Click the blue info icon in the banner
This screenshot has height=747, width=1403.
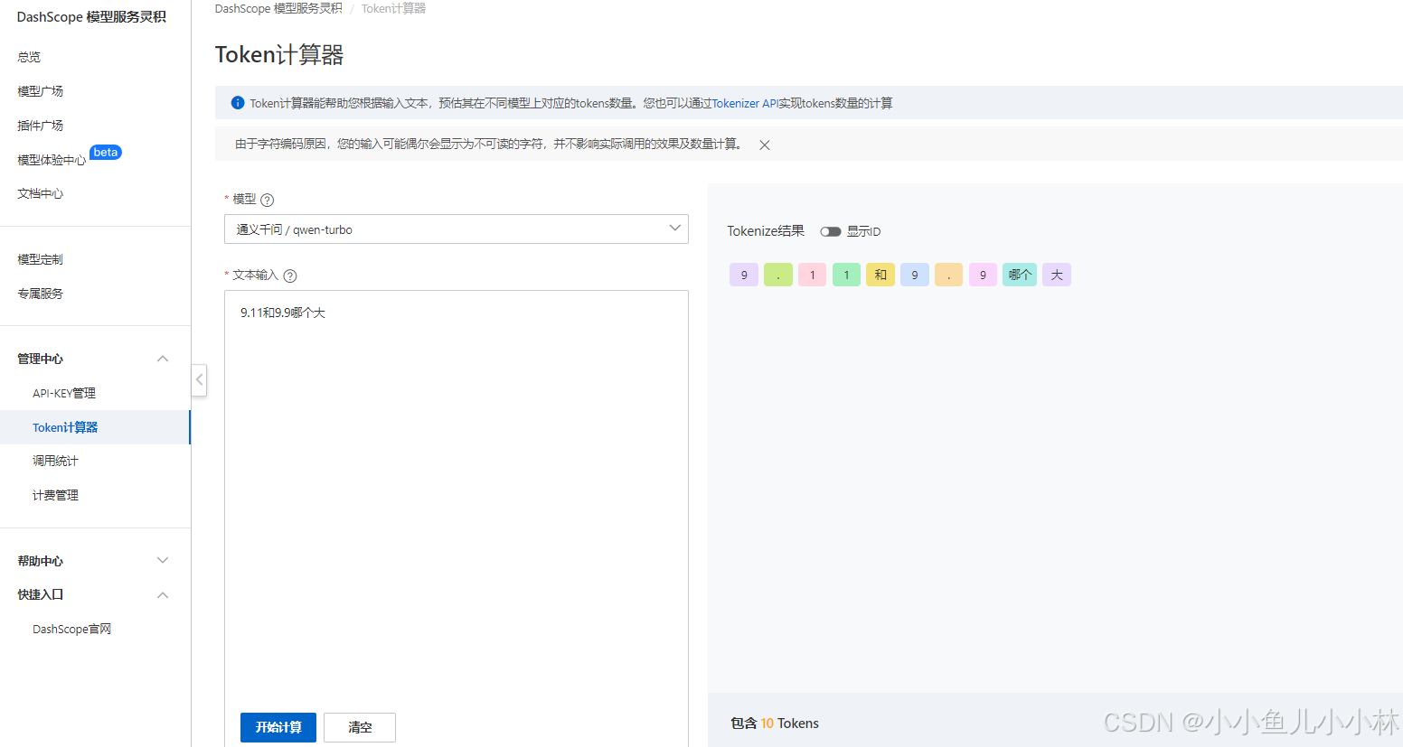coord(238,103)
